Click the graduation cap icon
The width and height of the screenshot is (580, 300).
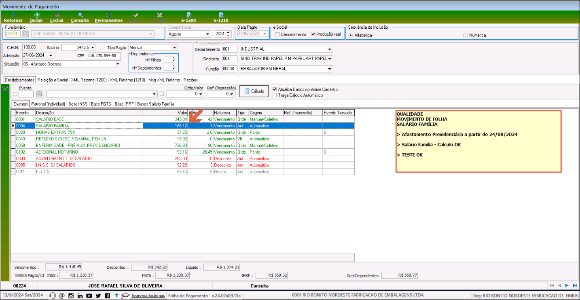coord(125,296)
